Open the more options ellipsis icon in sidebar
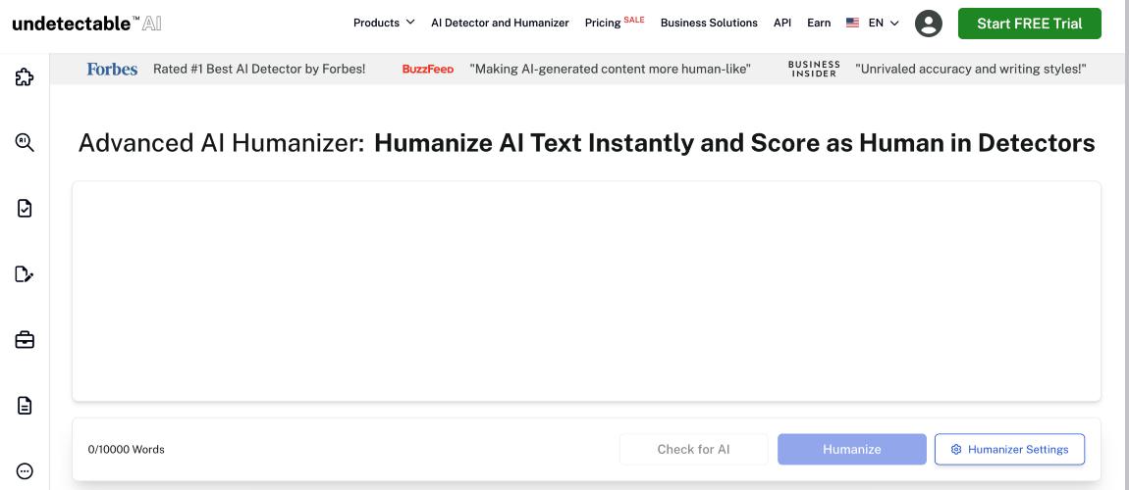 [25, 471]
